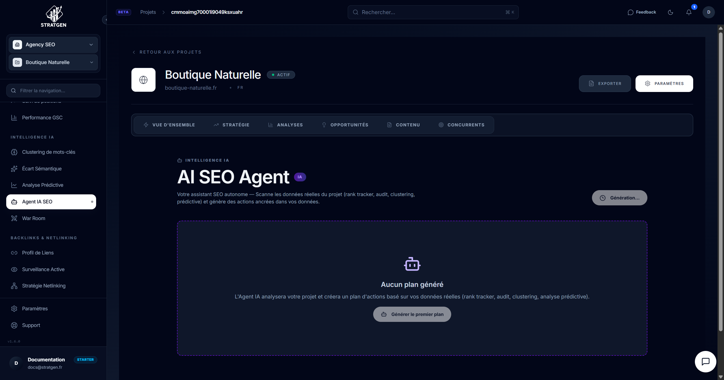Image resolution: width=724 pixels, height=380 pixels.
Task: Click the Exporter button
Action: pyautogui.click(x=605, y=83)
